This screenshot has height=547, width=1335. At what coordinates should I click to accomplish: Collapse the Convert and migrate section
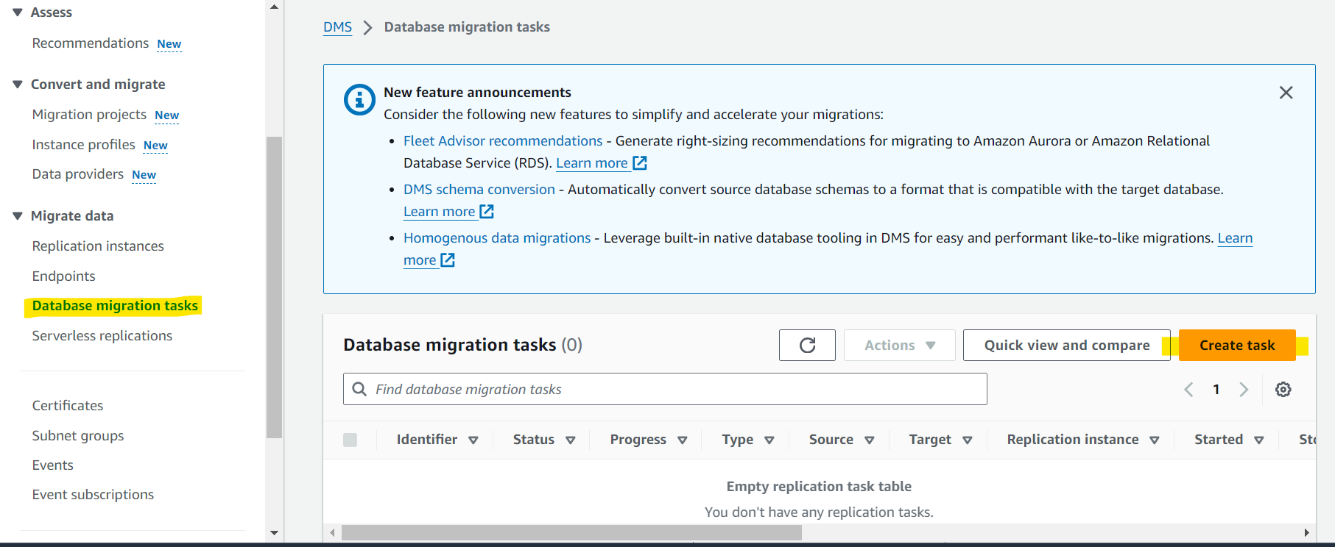(x=18, y=85)
